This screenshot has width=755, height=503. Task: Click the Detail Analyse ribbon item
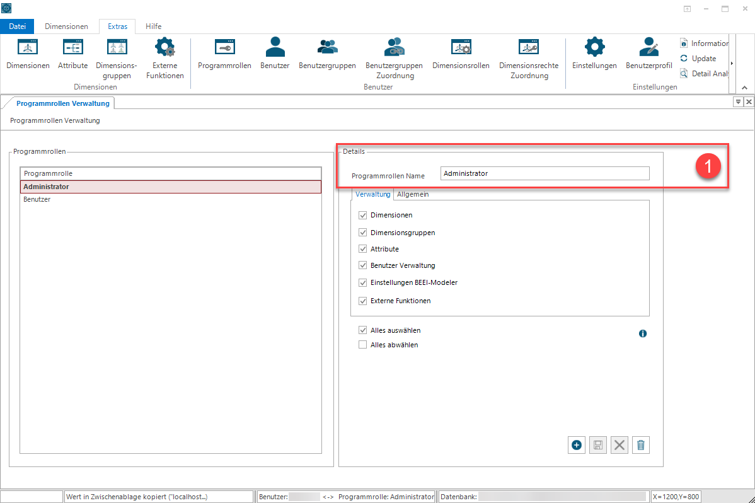[x=704, y=73]
